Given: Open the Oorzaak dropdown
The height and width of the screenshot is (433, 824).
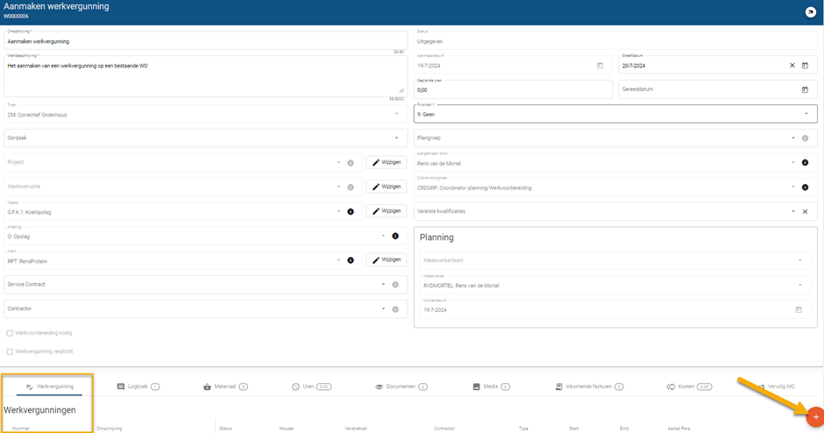Looking at the screenshot, I should [x=395, y=138].
